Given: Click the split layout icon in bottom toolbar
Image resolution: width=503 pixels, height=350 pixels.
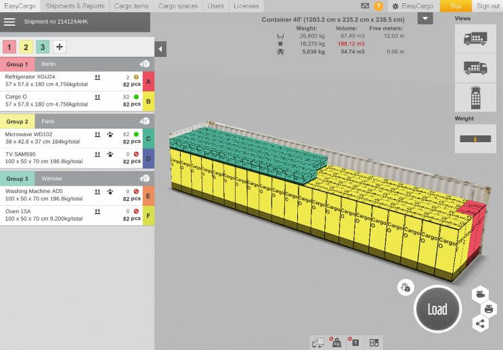Looking at the screenshot, I should pos(374,343).
